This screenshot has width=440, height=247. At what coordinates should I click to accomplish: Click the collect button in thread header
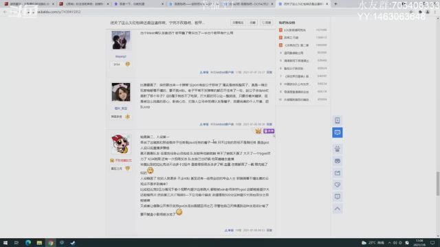click(x=252, y=23)
